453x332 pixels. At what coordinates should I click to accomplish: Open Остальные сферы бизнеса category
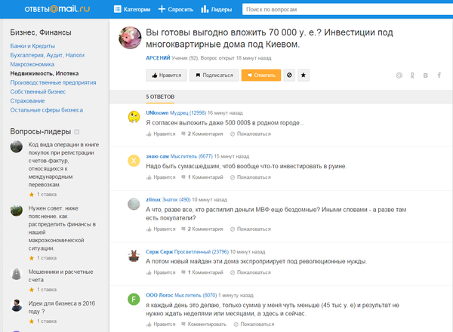(x=47, y=110)
